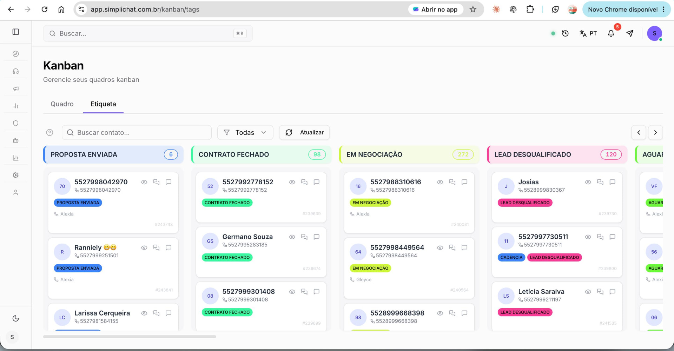Open the shield sidebar icon
The width and height of the screenshot is (674, 351).
point(15,123)
